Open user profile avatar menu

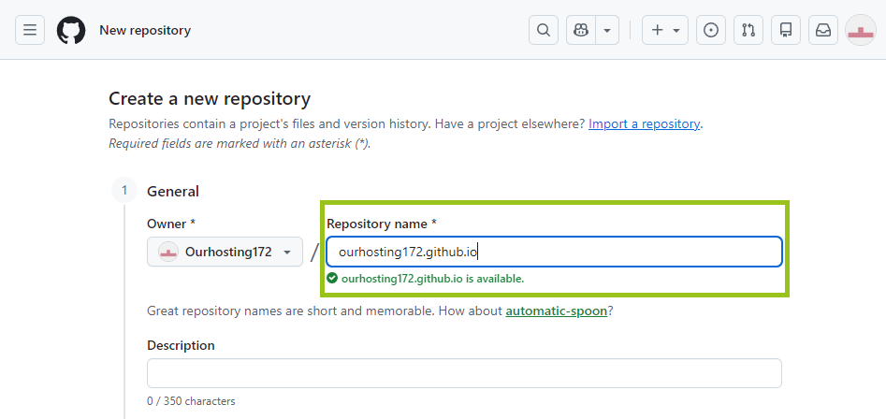pyautogui.click(x=861, y=30)
